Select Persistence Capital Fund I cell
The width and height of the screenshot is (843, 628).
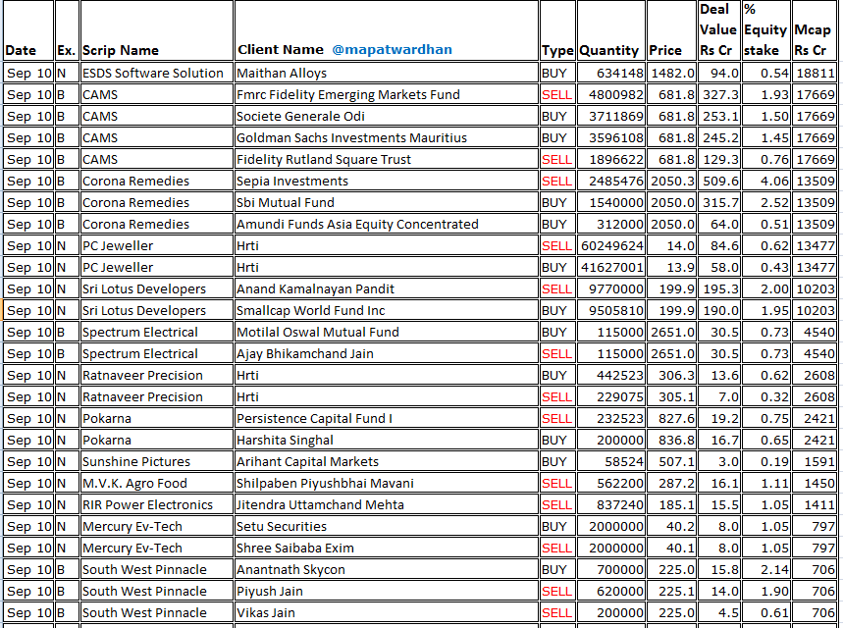coord(387,418)
